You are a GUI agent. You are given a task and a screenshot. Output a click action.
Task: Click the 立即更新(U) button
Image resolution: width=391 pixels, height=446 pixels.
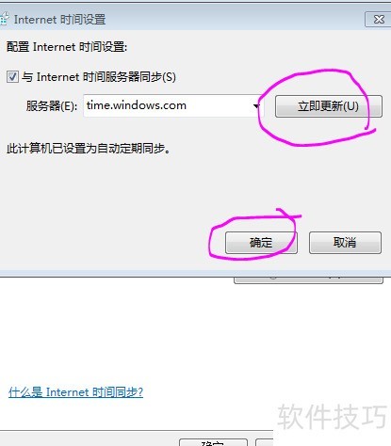pos(329,106)
